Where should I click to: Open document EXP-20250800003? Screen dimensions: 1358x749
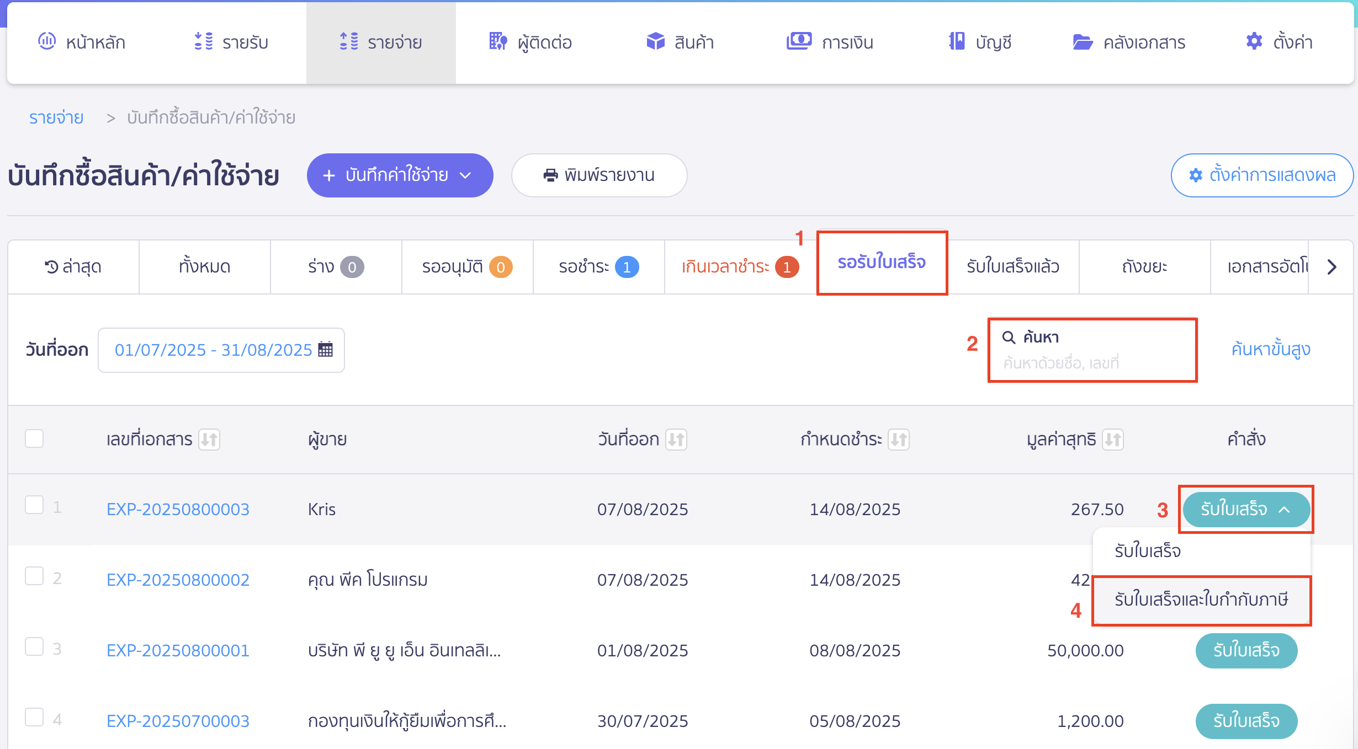178,509
